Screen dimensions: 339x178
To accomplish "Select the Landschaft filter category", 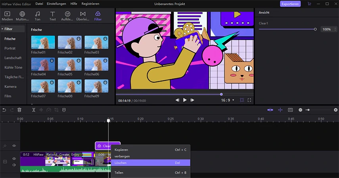I will (13, 58).
